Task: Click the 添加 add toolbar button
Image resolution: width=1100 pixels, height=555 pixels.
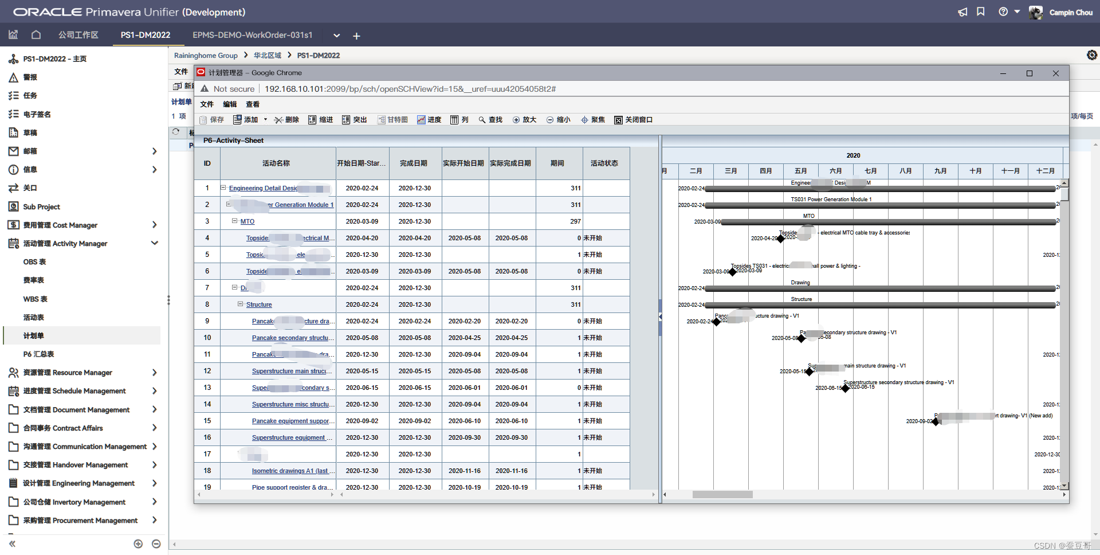Action: 246,120
